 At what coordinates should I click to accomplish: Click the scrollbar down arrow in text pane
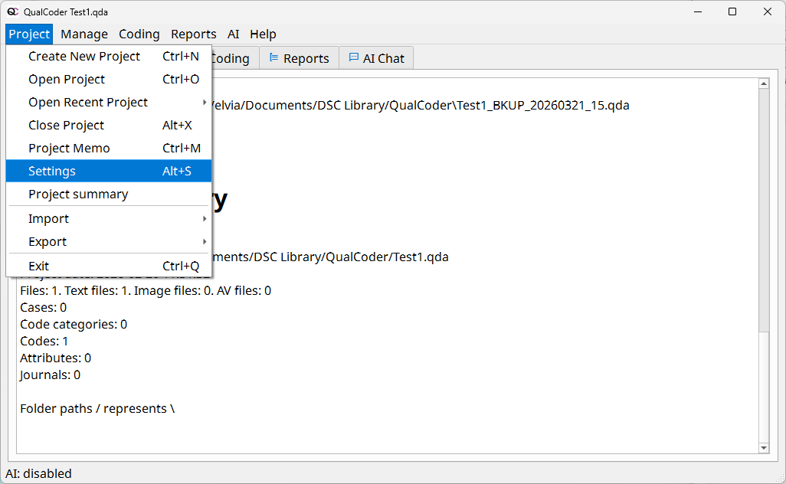[x=763, y=447]
